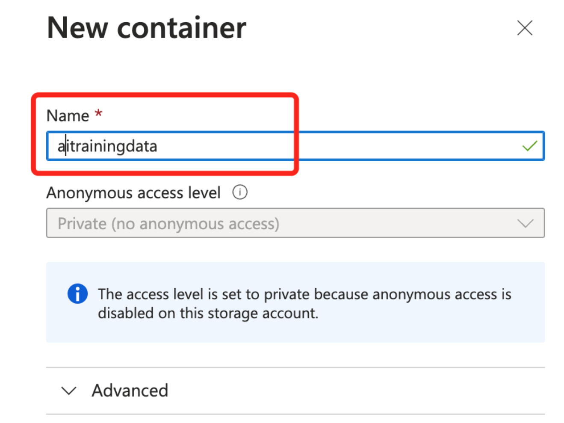Image resolution: width=564 pixels, height=423 pixels.
Task: Click the Advanced label text
Action: 130,390
